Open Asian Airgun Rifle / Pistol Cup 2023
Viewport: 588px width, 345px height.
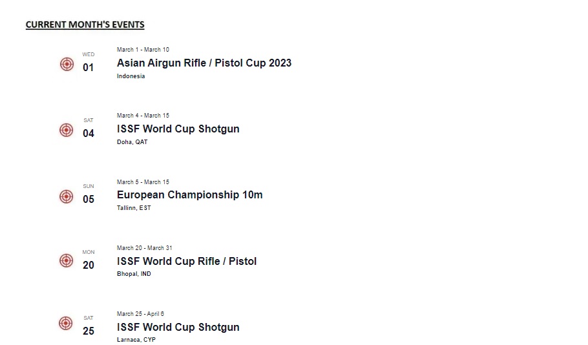click(204, 63)
